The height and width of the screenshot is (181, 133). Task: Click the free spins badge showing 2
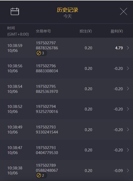41,175
